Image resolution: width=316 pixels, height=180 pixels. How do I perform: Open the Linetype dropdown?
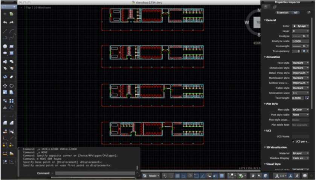pyautogui.click(x=301, y=36)
